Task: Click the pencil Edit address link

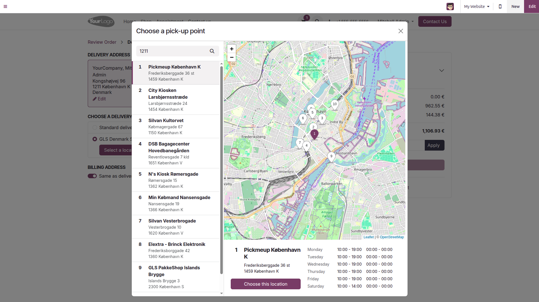Action: 99,99
